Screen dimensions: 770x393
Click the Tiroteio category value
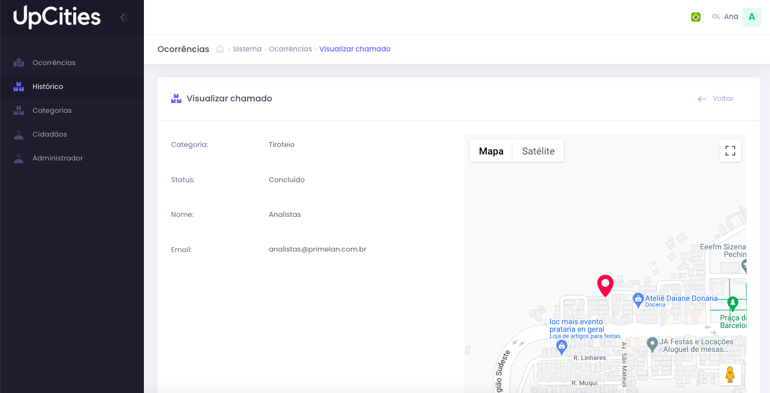pos(282,145)
